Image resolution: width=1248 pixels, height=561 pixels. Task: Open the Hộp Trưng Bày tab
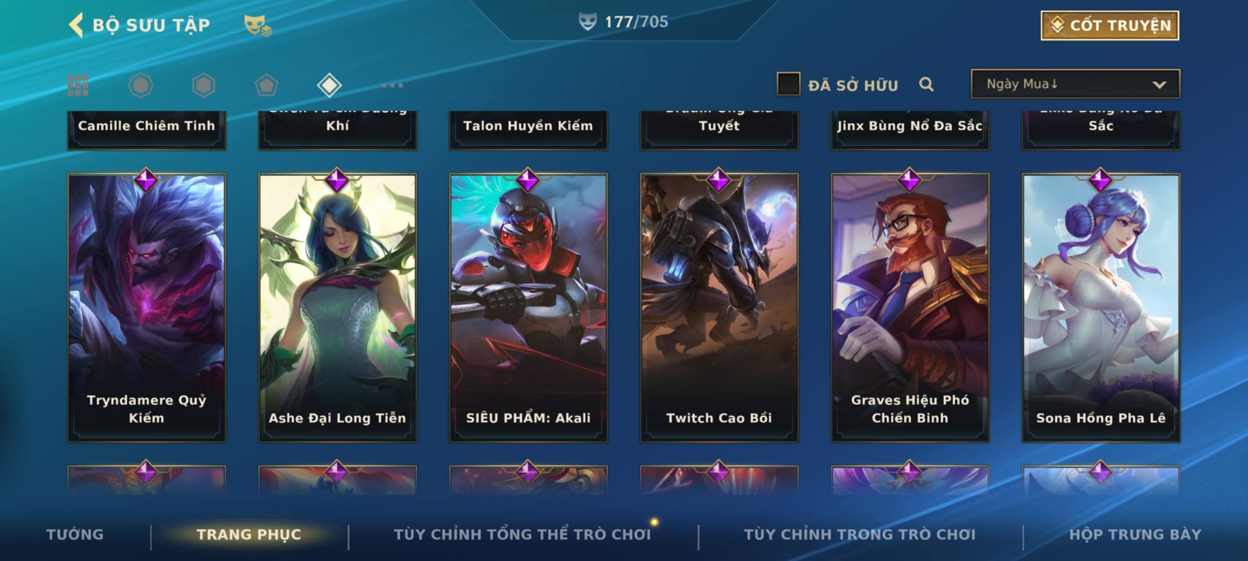pyautogui.click(x=1135, y=534)
